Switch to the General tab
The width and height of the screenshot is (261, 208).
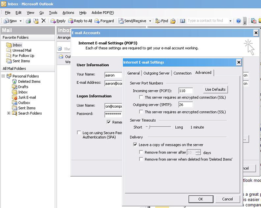point(134,73)
